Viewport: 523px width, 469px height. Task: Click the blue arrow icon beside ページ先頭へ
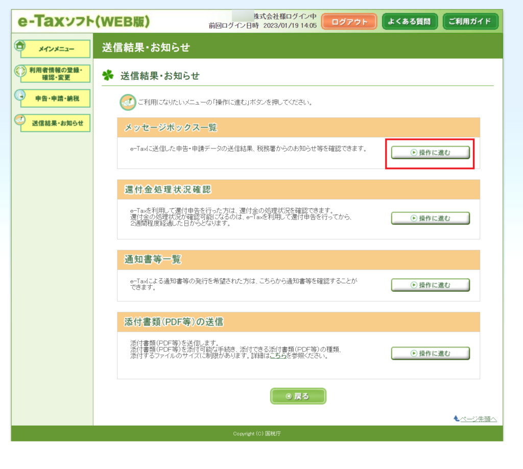(x=457, y=418)
